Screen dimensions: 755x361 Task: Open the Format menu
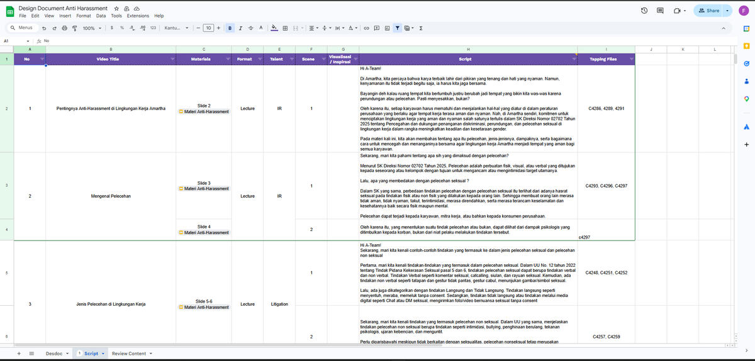(x=83, y=16)
